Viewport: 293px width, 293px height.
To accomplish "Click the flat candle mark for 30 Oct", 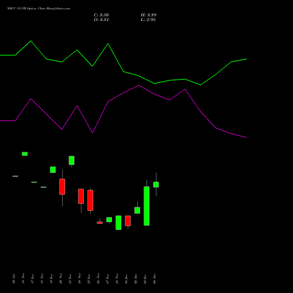I will click(15, 176).
